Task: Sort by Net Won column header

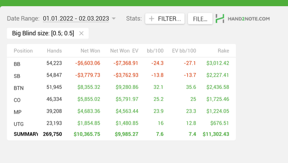Action: [x=90, y=51]
